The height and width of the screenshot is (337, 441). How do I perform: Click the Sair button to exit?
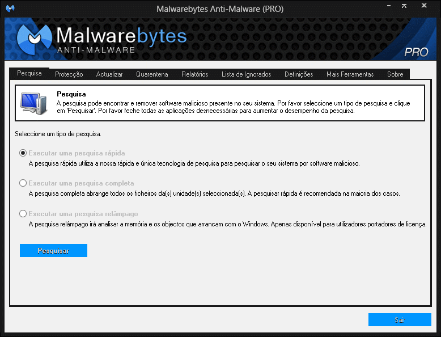399,320
